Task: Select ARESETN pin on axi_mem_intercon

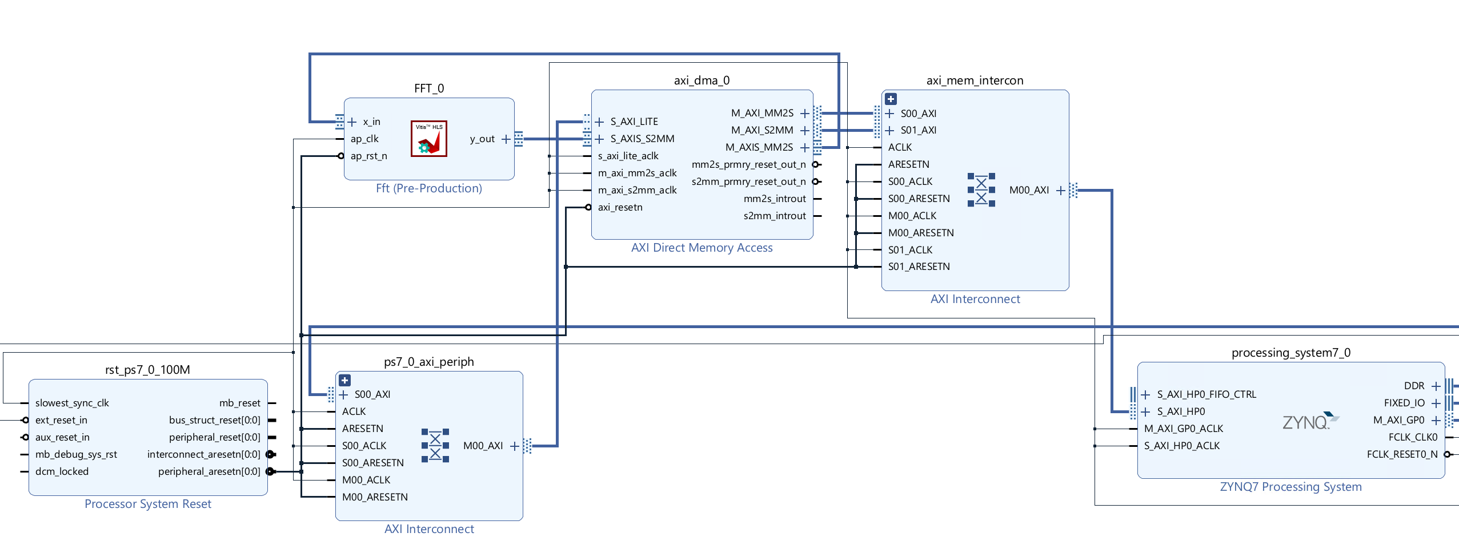Action: [x=908, y=164]
